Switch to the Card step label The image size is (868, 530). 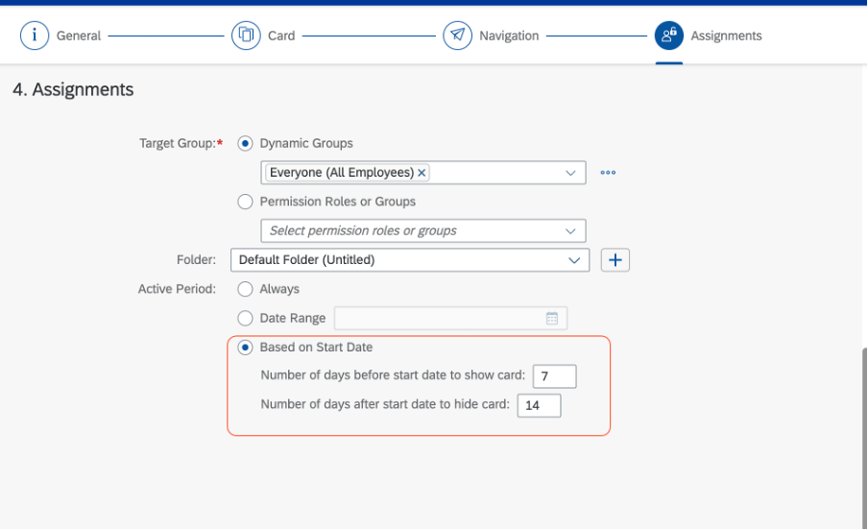(281, 36)
